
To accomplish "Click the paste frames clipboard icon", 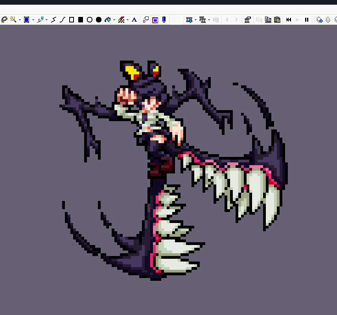I will (x=277, y=20).
